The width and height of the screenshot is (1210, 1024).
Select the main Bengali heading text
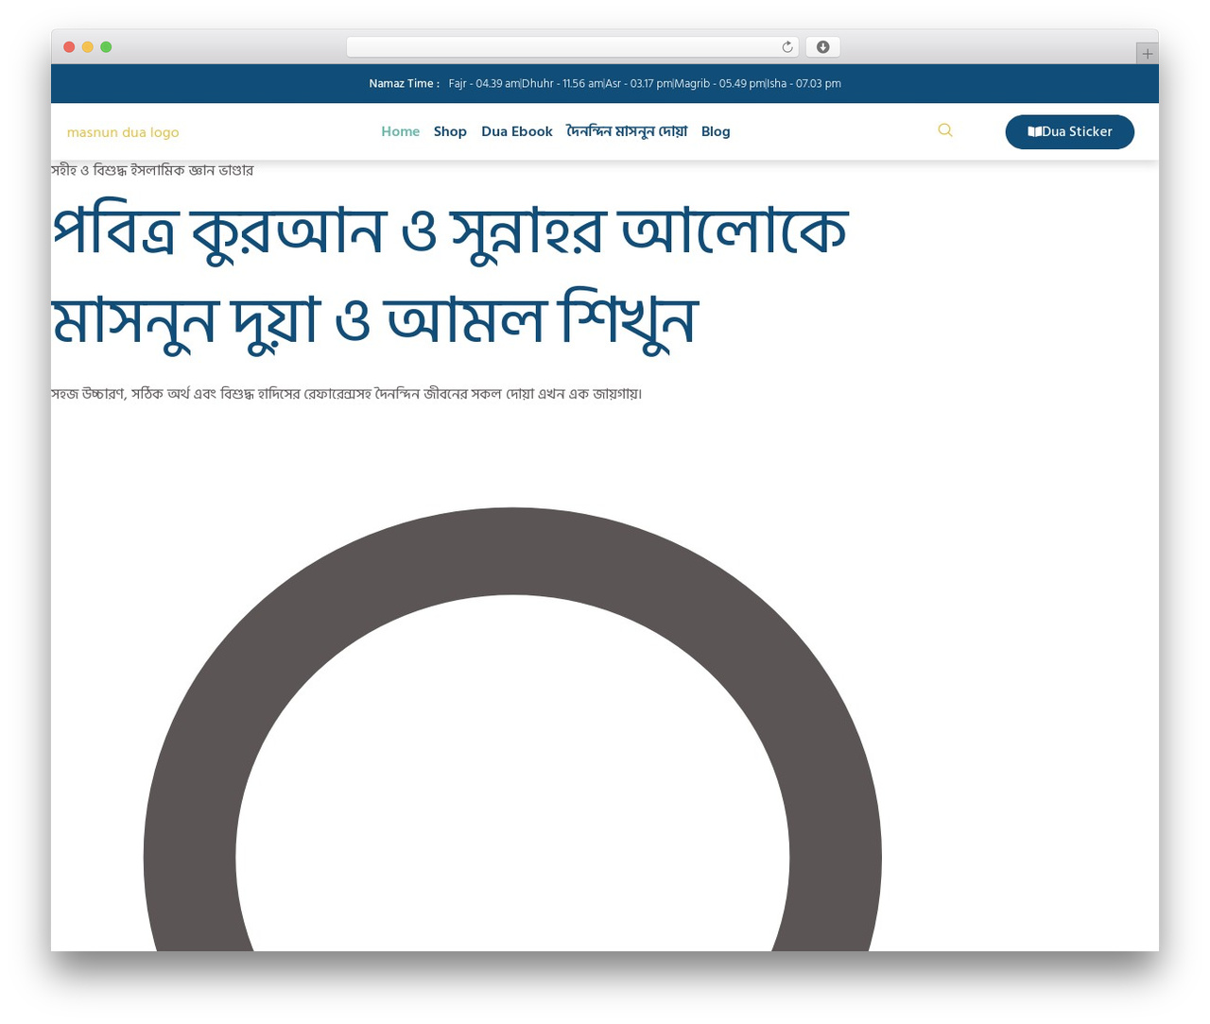pos(450,276)
